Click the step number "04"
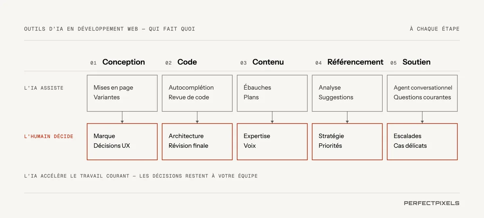The height and width of the screenshot is (218, 484). [318, 63]
